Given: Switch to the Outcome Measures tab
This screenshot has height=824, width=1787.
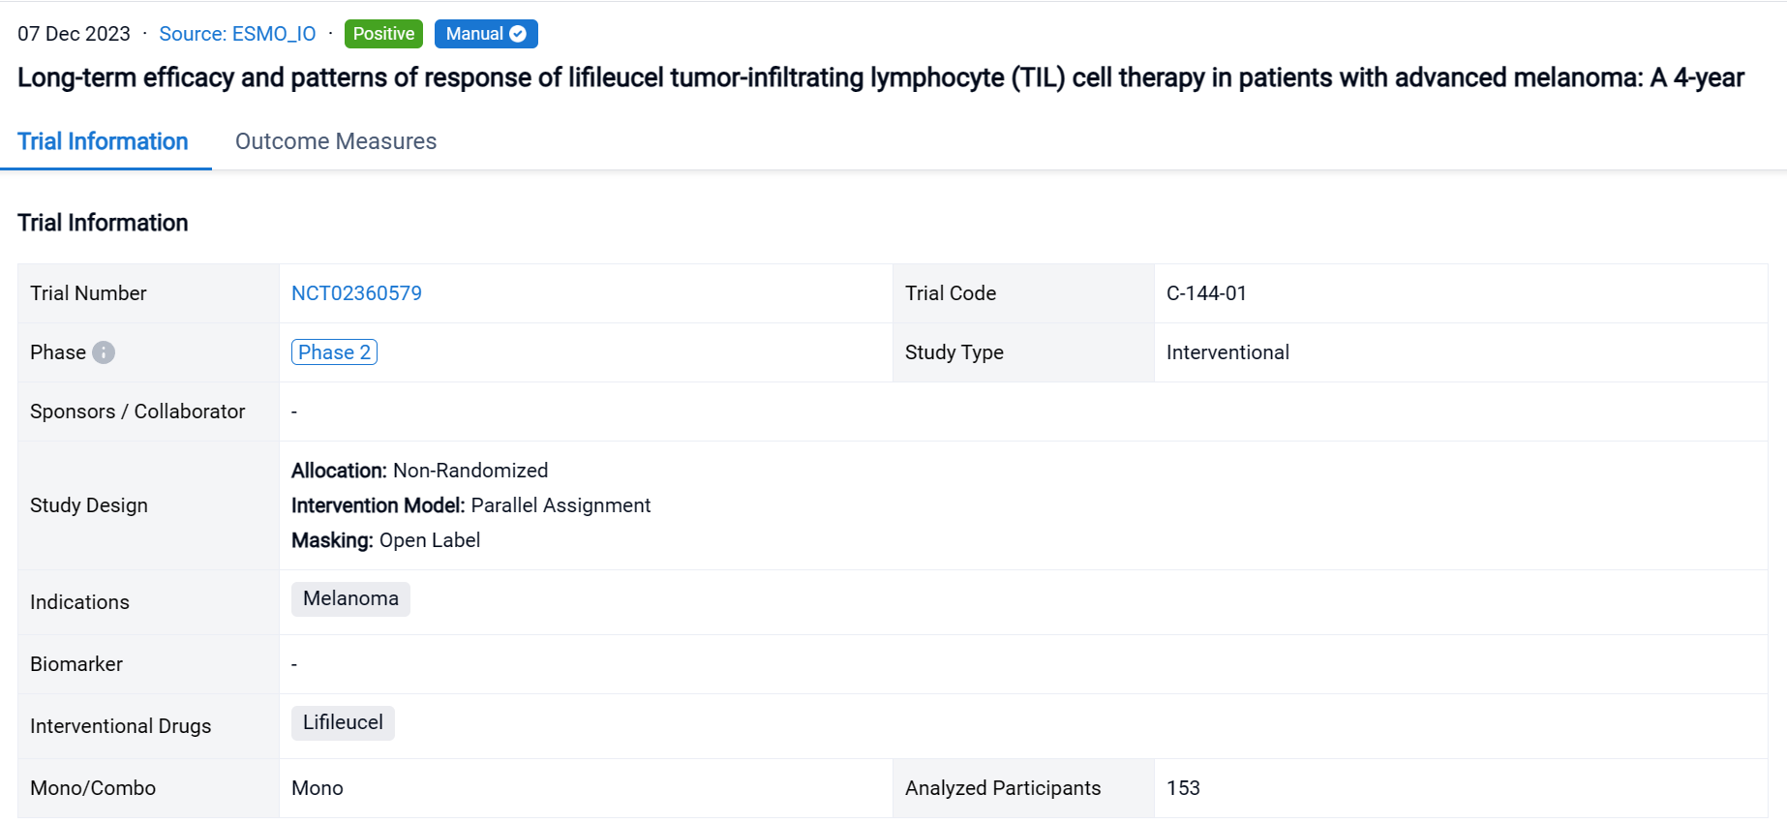Looking at the screenshot, I should tap(336, 141).
